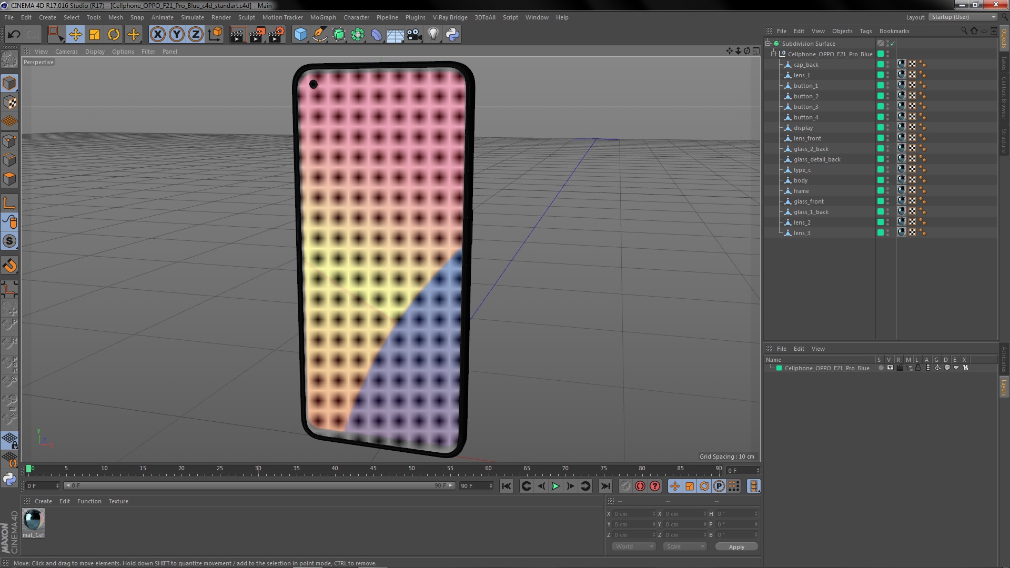This screenshot has height=568, width=1010.
Task: Select the Rotate tool
Action: pos(114,35)
